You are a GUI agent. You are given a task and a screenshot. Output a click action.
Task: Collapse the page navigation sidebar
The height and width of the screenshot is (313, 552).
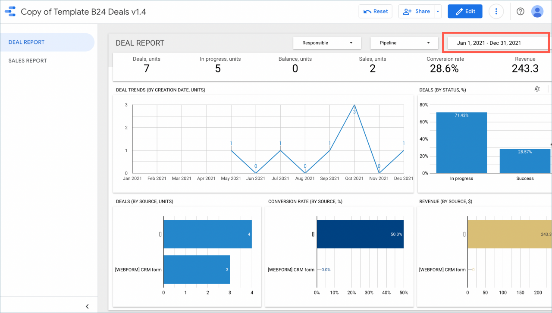(87, 307)
